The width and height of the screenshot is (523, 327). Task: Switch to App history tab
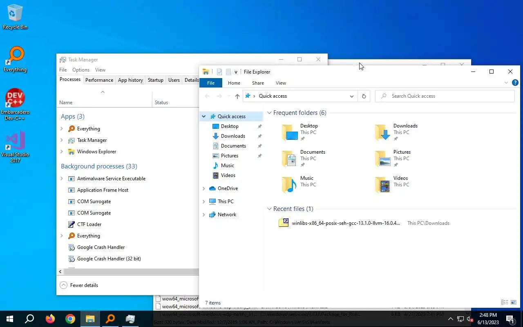click(130, 80)
